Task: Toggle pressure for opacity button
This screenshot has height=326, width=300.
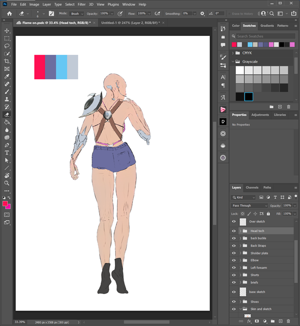Action: (120, 13)
